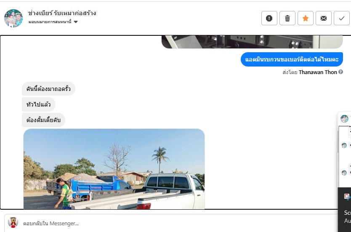Open ช่างเบียร์ รับเหมาก่อสร้าง profile picture
The image size is (351, 232).
13,18
